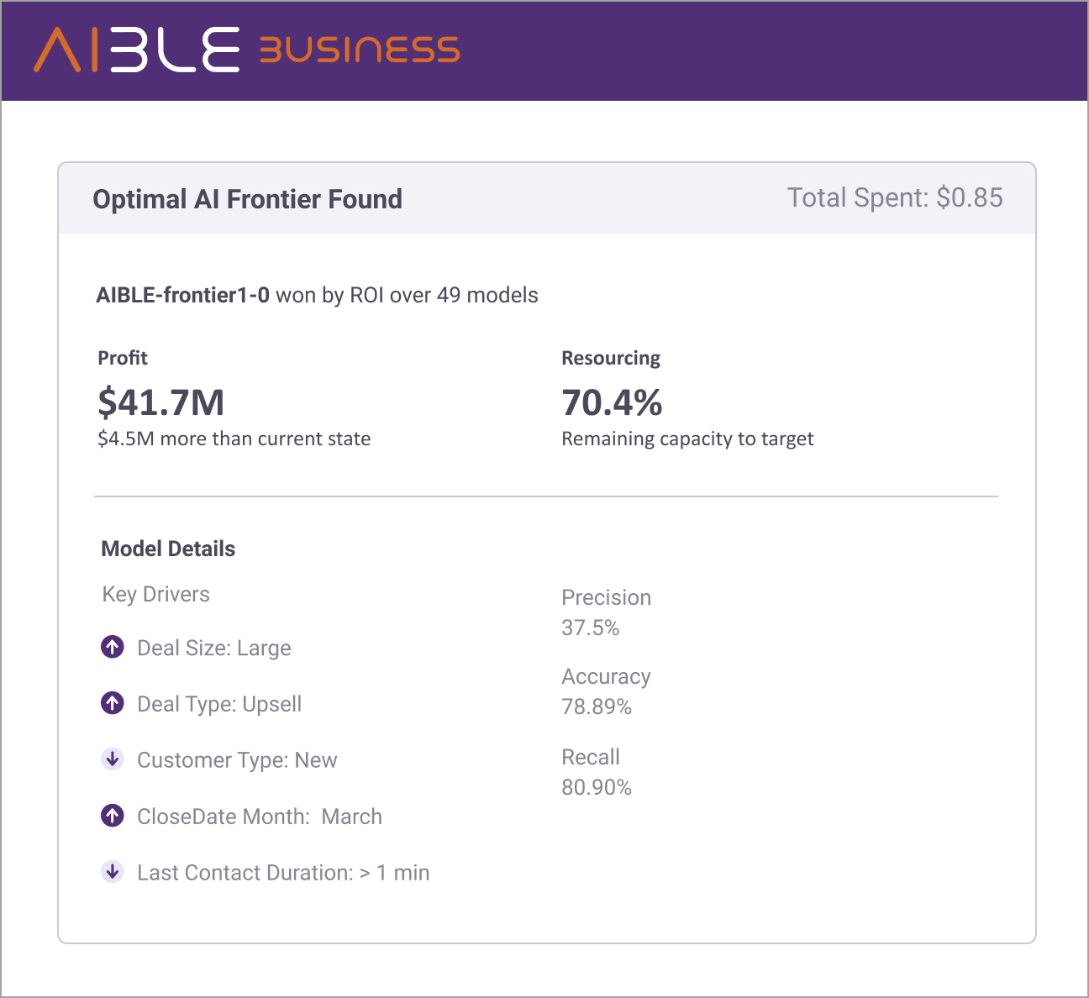Click the 70.4% resourcing value
This screenshot has width=1089, height=998.
click(612, 402)
